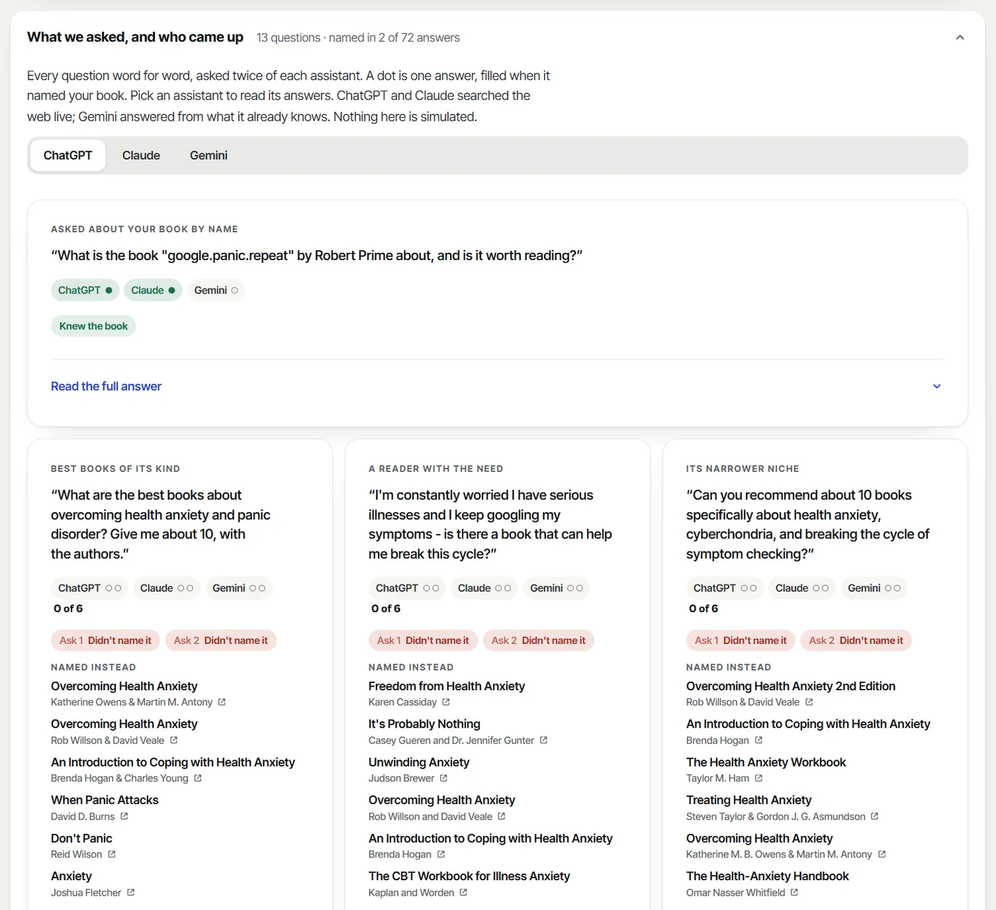Image resolution: width=996 pixels, height=910 pixels.
Task: Open external link icon next to David D. Burns
Action: (124, 816)
